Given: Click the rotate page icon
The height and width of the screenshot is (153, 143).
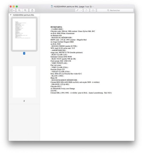Looking at the screenshot, I should [x=86, y=10].
